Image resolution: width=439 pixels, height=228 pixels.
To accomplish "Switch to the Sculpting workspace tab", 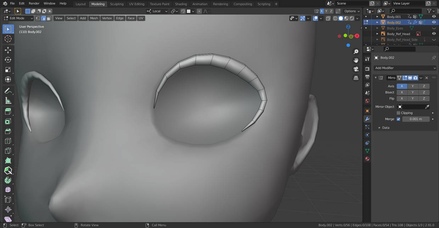I will pyautogui.click(x=117, y=4).
